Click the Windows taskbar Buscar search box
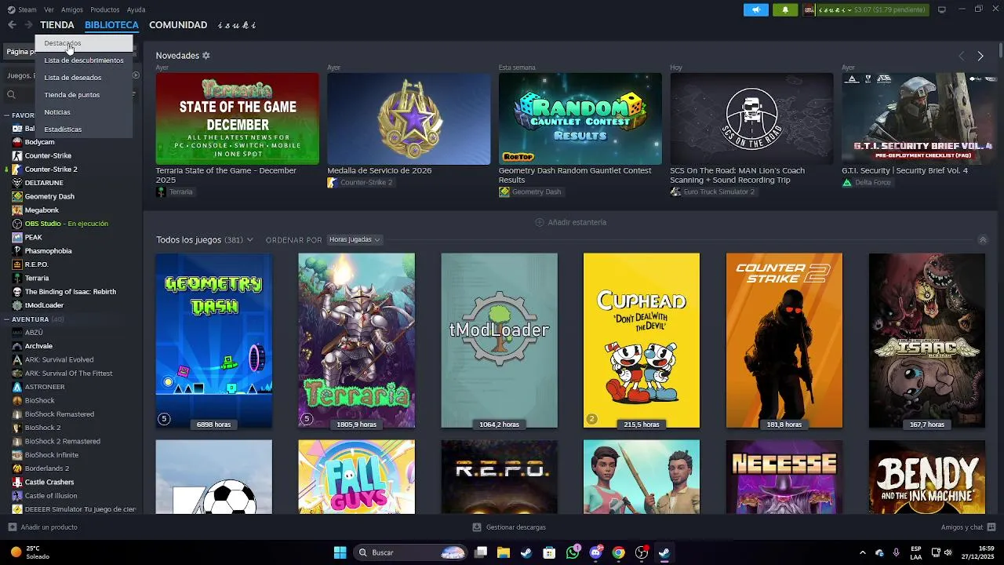Viewport: 1004px width, 565px height. pos(411,552)
